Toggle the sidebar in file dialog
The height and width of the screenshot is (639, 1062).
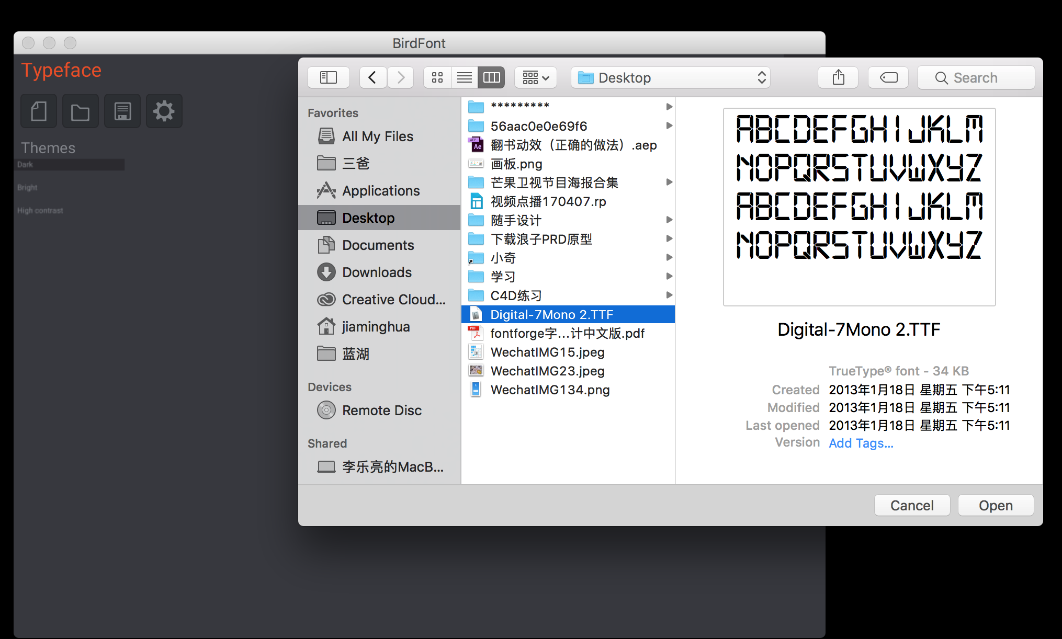tap(329, 78)
